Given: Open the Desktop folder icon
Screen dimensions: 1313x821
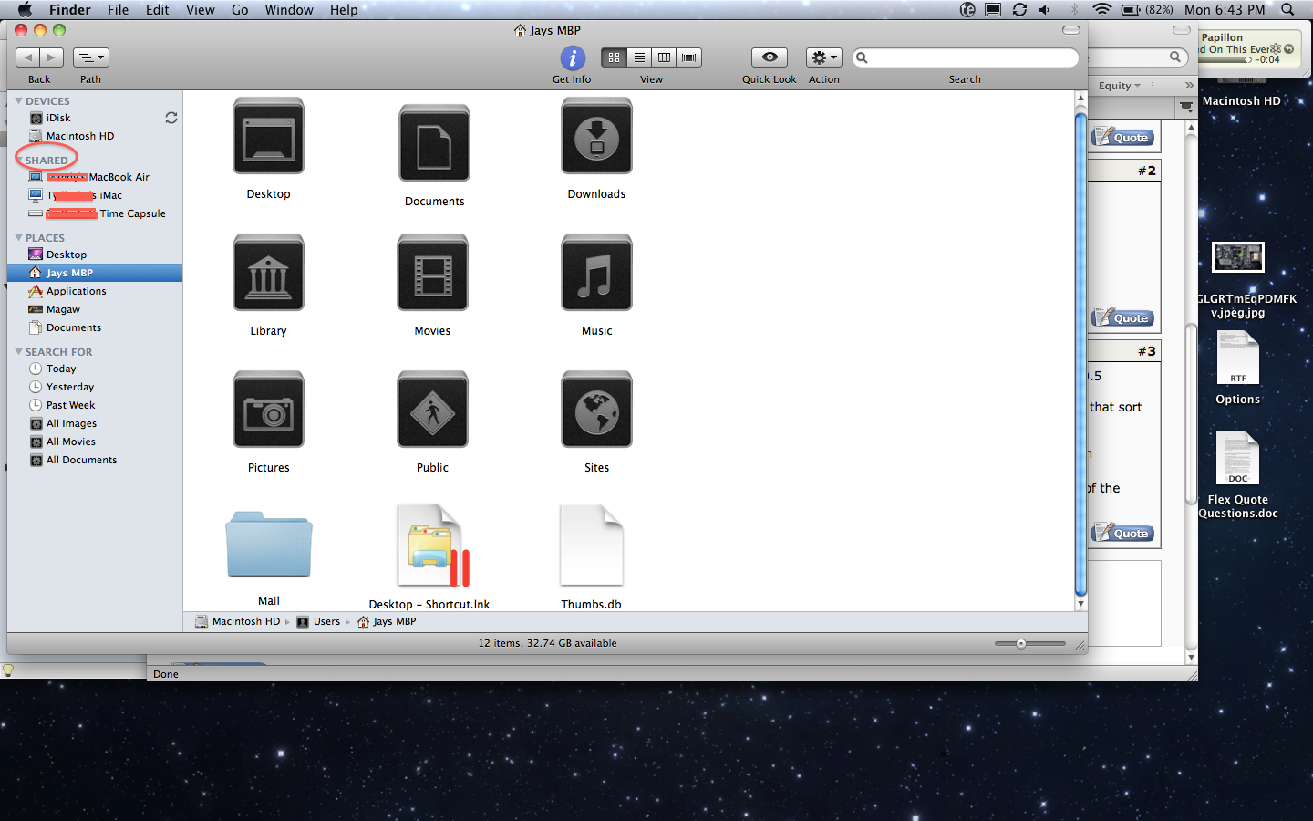Looking at the screenshot, I should [268, 136].
